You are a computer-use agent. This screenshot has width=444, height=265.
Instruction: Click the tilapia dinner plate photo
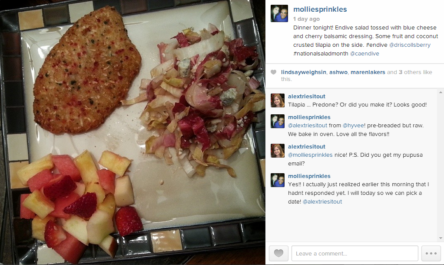click(133, 132)
